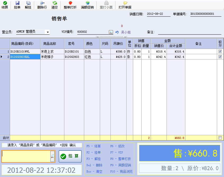
Task: Click the sale price cell ¥342.4
Action: [x=159, y=57]
